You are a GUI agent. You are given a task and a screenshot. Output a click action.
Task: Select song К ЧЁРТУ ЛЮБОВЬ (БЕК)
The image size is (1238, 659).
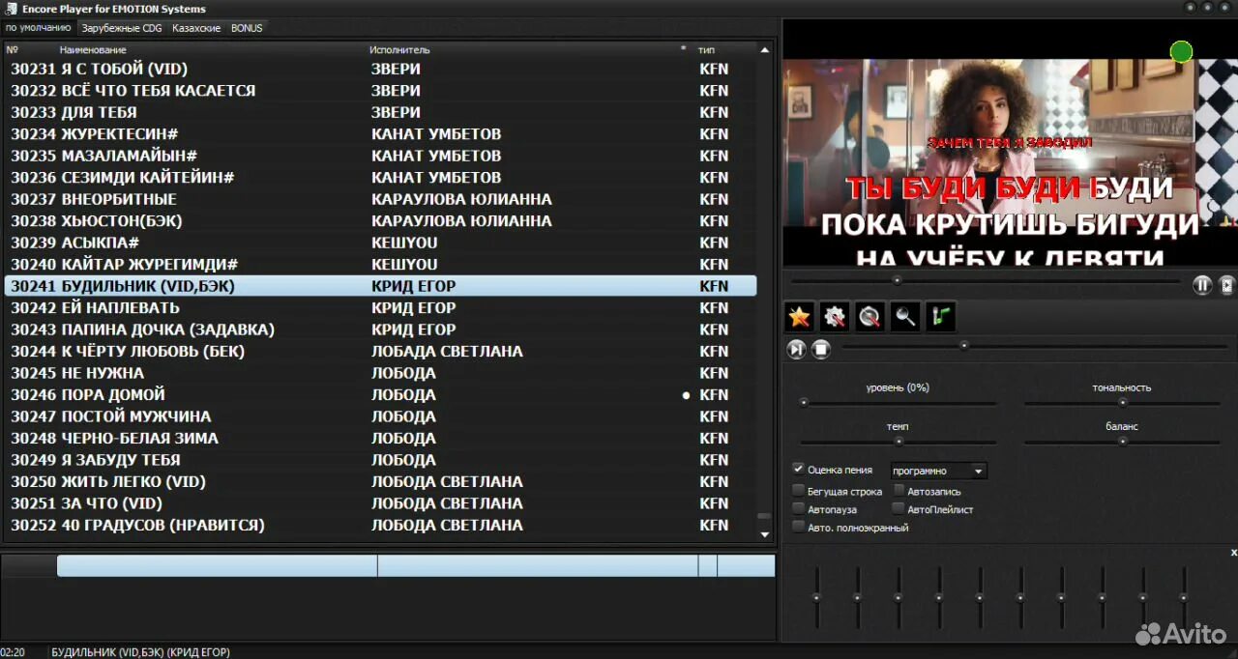click(x=380, y=352)
